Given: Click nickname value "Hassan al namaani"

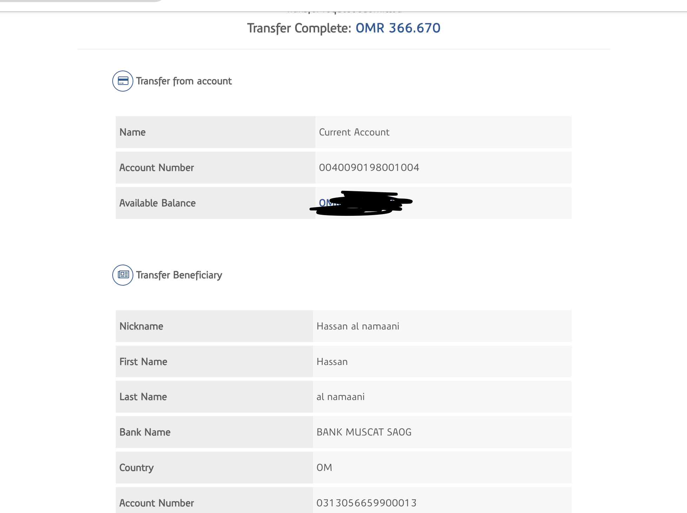Looking at the screenshot, I should (358, 326).
